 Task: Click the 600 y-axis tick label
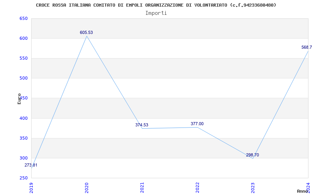pyautogui.click(x=23, y=38)
